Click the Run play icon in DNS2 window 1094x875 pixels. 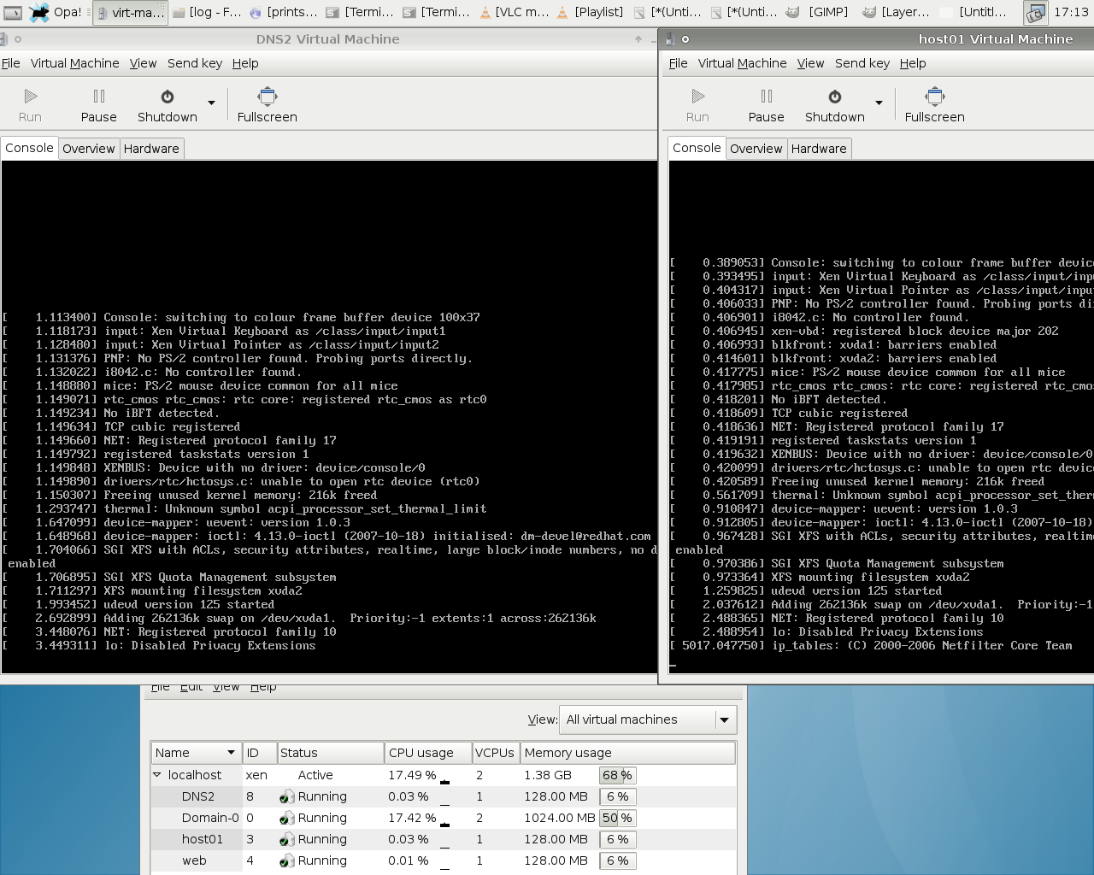pyautogui.click(x=30, y=97)
